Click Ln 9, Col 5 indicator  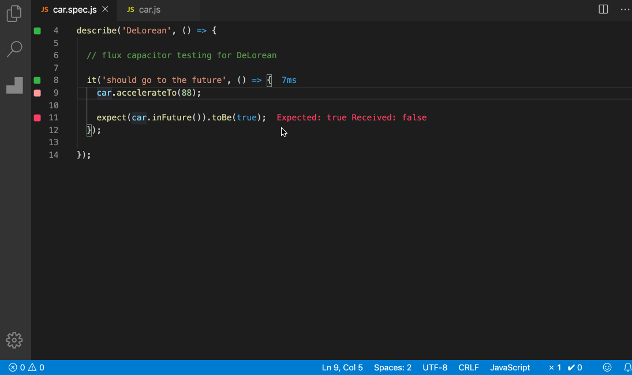click(x=342, y=368)
